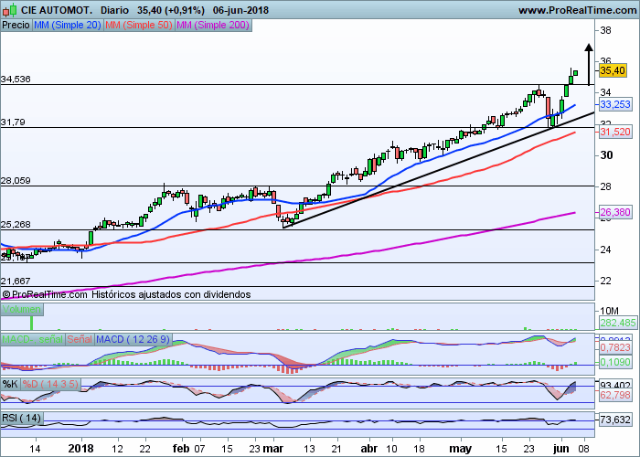This screenshot has height=457, width=640.
Task: Click the 08 date label on time axis
Action: click(x=583, y=449)
